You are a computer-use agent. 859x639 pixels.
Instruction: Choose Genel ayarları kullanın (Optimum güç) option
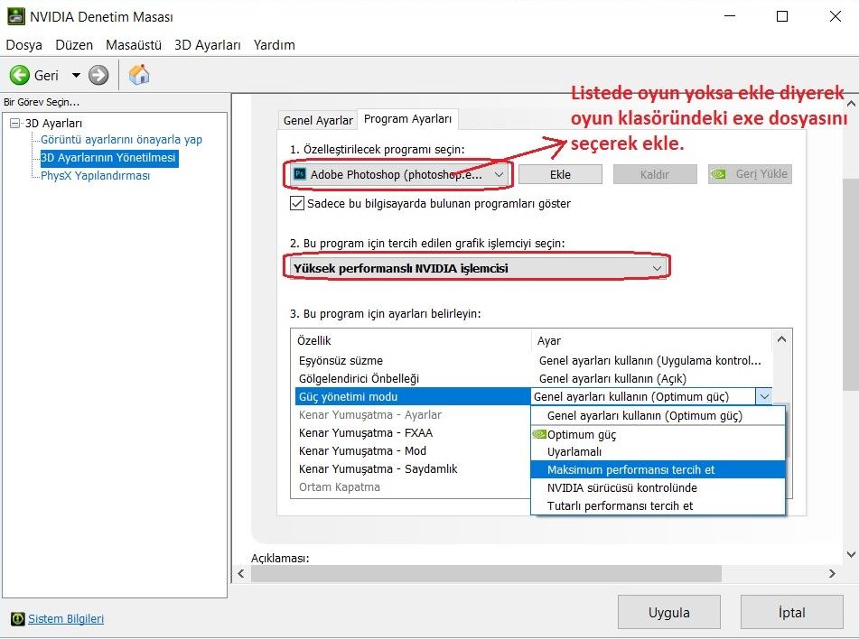(658, 415)
